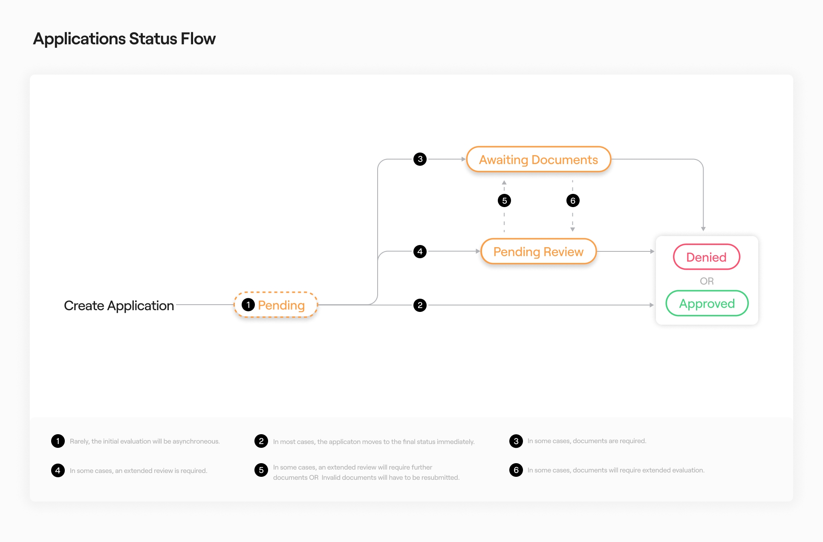Select the number 3 marker before Awaiting Documents
The image size is (823, 542).
(420, 159)
